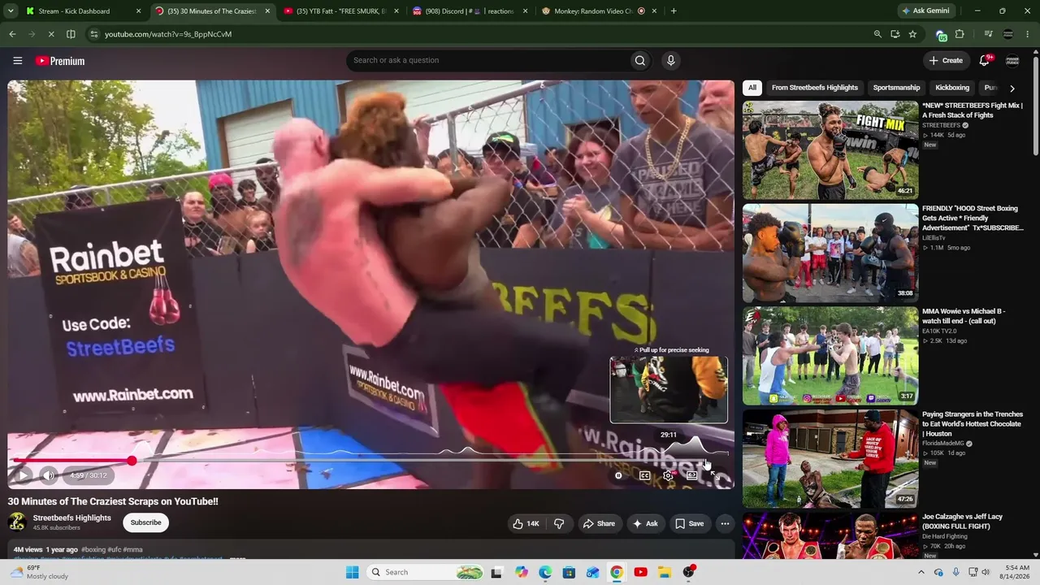Open Streetbeefs Highlights channel avatar
The image size is (1040, 585).
pyautogui.click(x=17, y=522)
